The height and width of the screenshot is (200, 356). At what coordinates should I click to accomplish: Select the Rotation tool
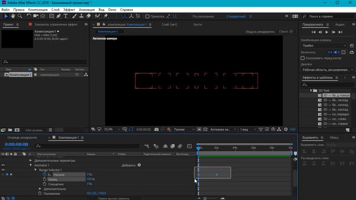pos(28,16)
